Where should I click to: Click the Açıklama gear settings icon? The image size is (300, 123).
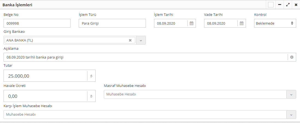tap(292, 57)
